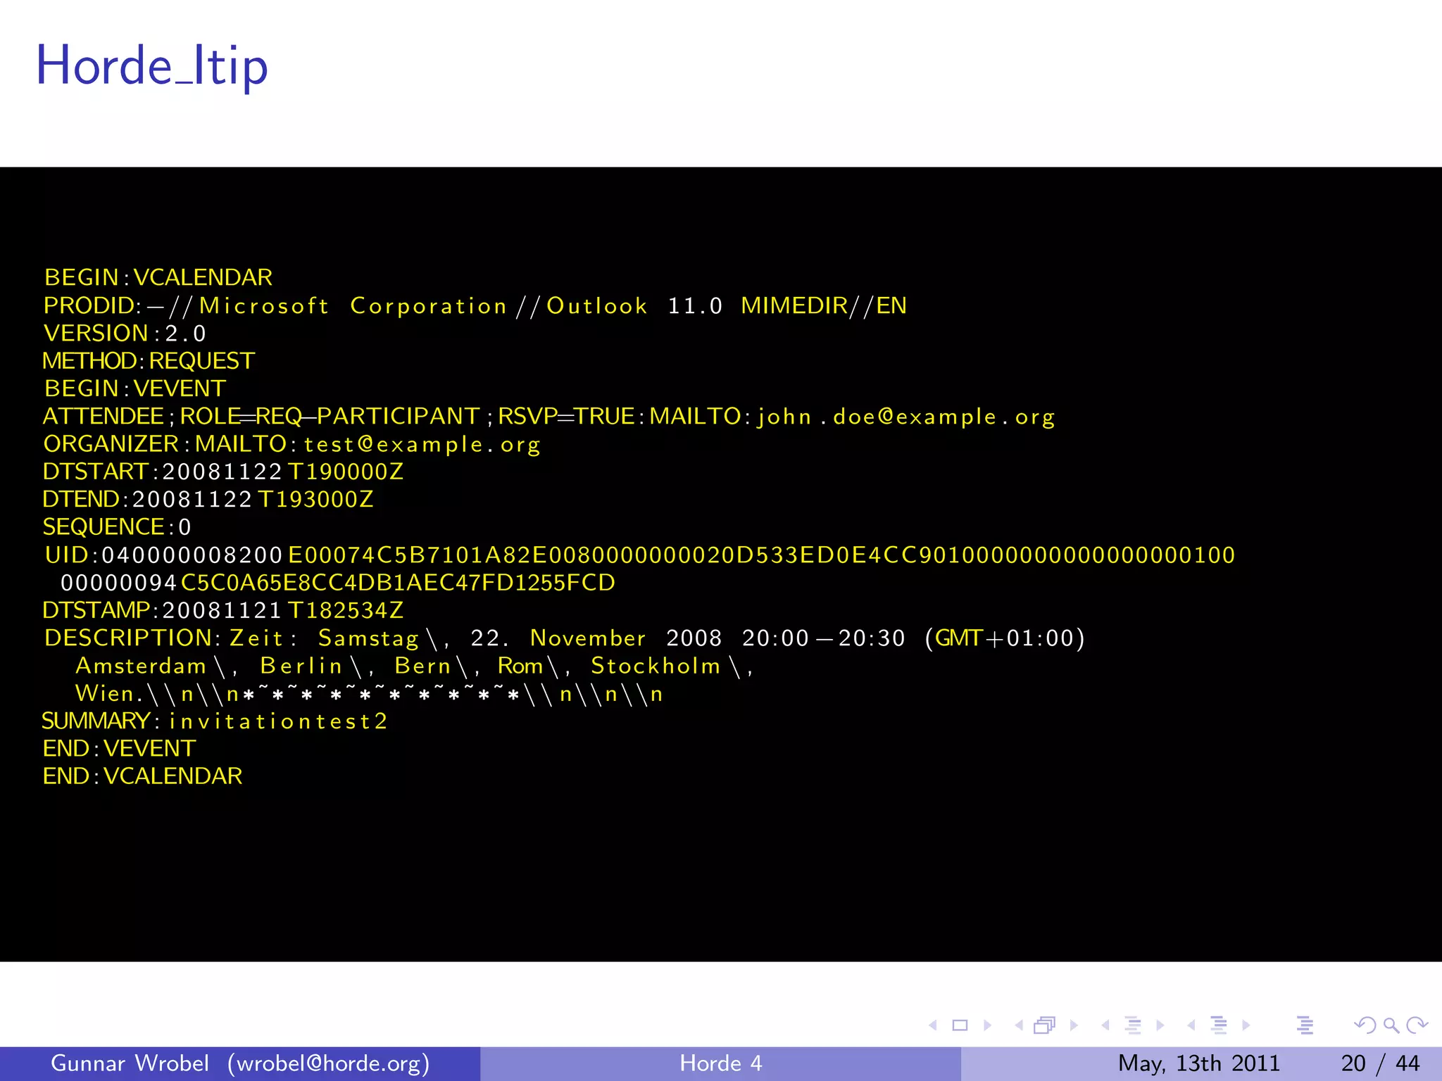Image resolution: width=1442 pixels, height=1081 pixels.
Task: Click the ORGANIZER test@example.org line
Action: pyautogui.click(x=291, y=444)
